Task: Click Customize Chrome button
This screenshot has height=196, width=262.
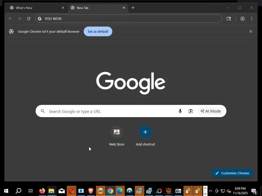Action: pos(232,173)
